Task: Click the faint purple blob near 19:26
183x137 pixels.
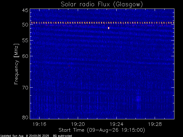Action: [x=138, y=99]
